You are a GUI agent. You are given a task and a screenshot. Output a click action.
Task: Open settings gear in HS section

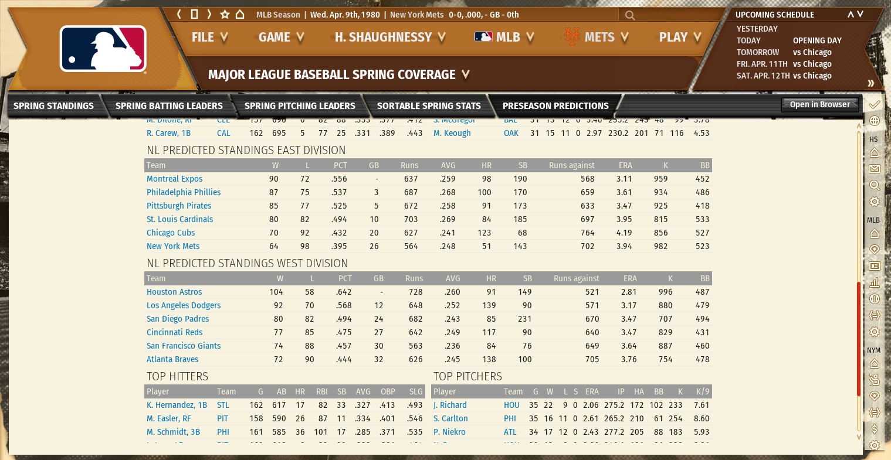point(874,202)
